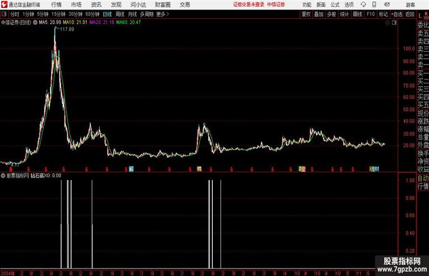This screenshot has width=429, height=276.
Task: Open the 问小达 menu
Action: click(138, 5)
